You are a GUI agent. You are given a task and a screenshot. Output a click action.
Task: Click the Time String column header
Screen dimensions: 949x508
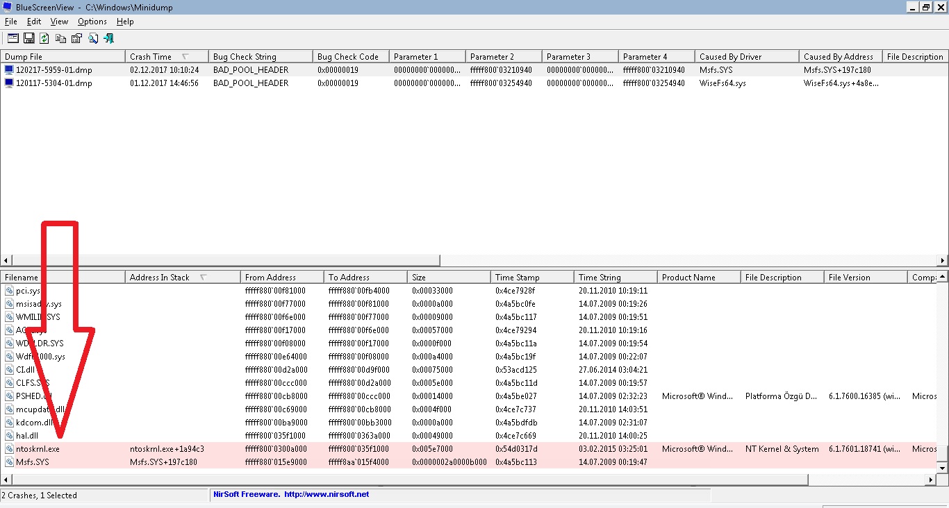point(616,278)
